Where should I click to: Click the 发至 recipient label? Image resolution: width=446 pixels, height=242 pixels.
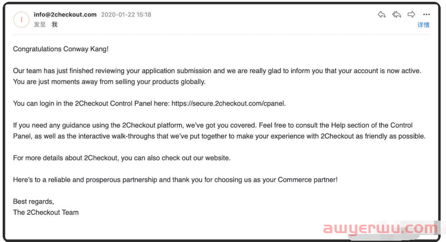point(40,25)
